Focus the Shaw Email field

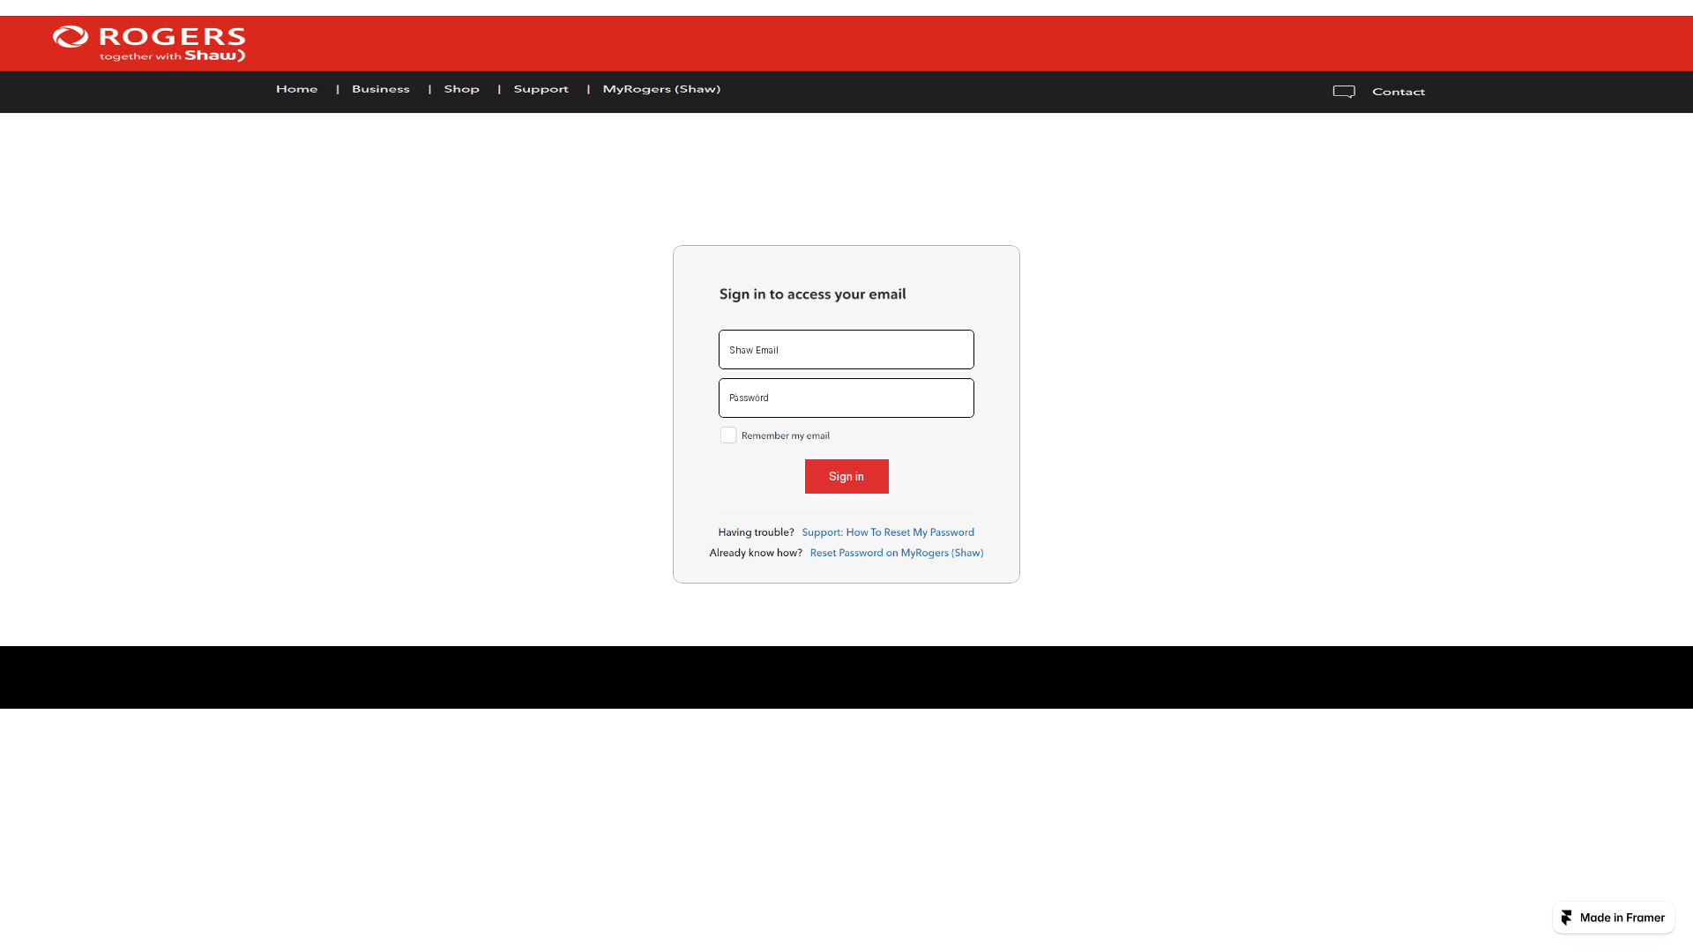846,350
